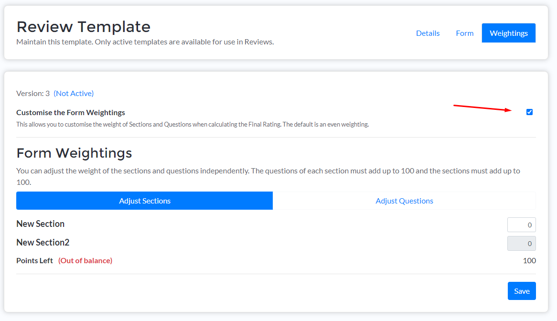557x321 pixels.
Task: Click the Version: 3 text
Action: (x=33, y=93)
